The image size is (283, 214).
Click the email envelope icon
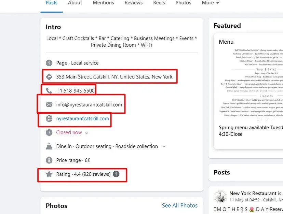click(x=49, y=105)
